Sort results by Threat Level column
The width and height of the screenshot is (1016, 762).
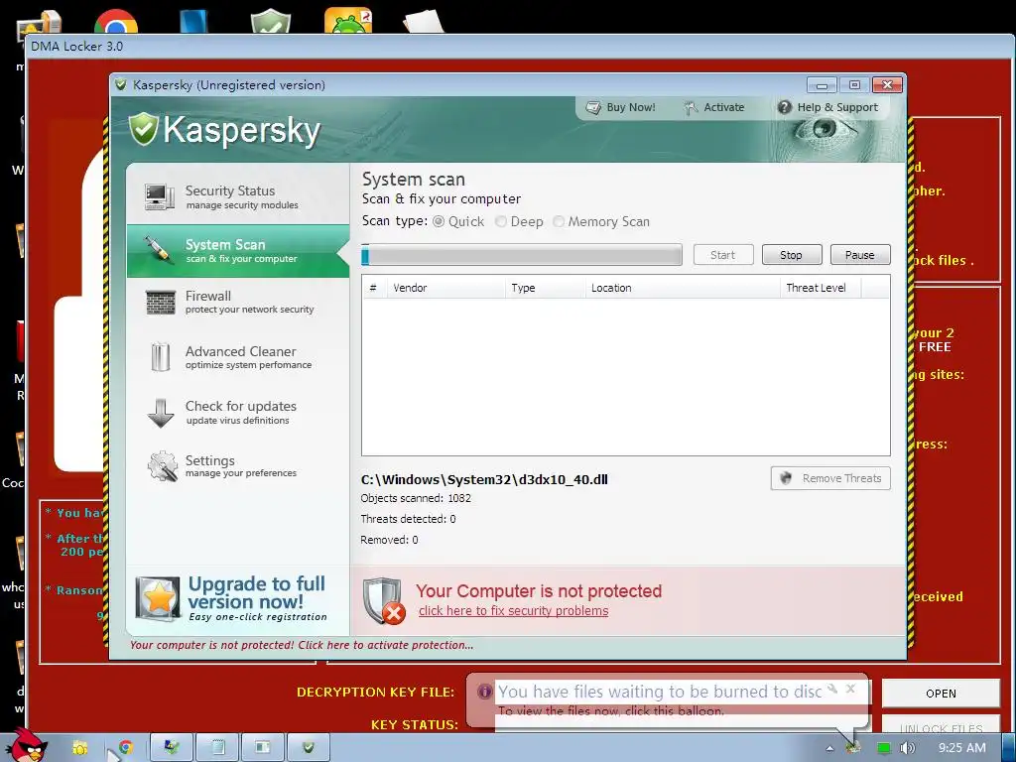[x=821, y=288]
